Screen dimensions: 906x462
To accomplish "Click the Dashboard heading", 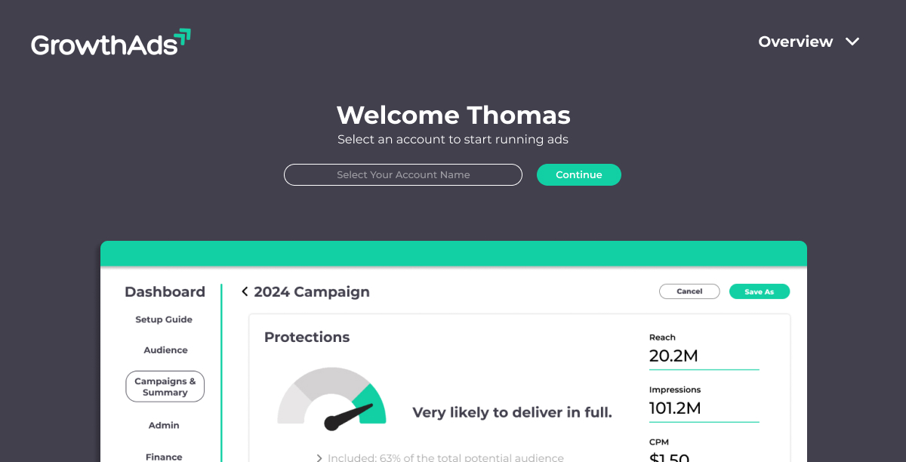I will pos(165,291).
